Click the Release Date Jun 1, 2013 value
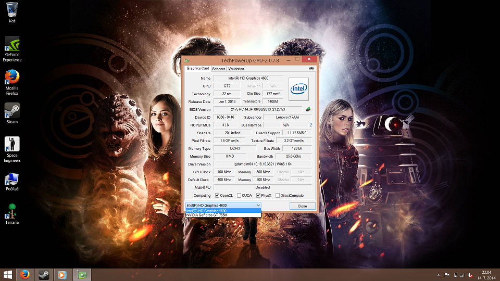This screenshot has width=500, height=281. [x=227, y=101]
